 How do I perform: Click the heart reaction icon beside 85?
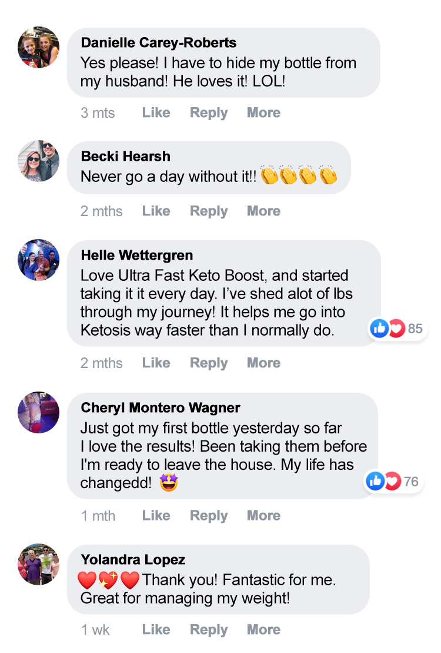[x=396, y=329]
